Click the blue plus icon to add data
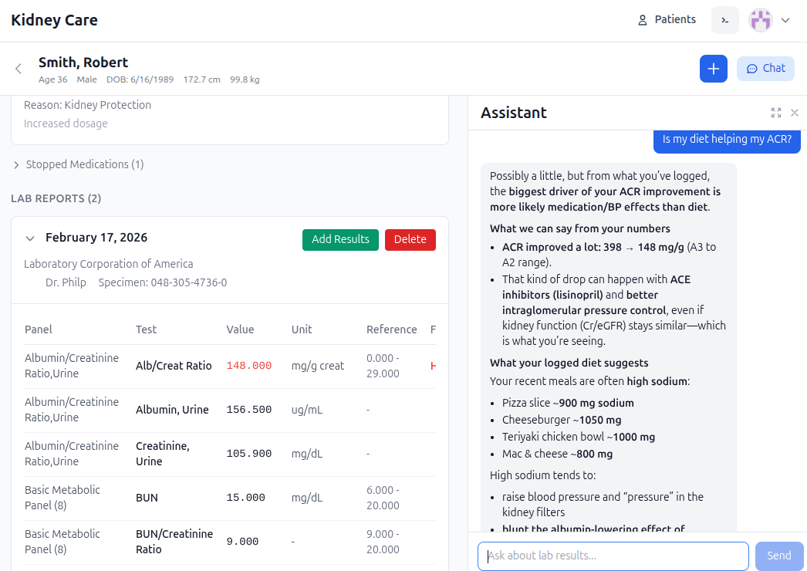The height and width of the screenshot is (571, 807). click(713, 69)
